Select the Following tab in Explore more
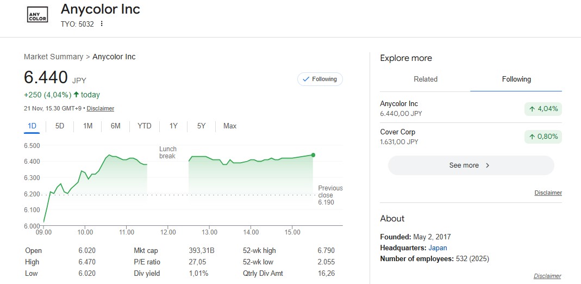Screen dimensions: 581x284 click(516, 79)
